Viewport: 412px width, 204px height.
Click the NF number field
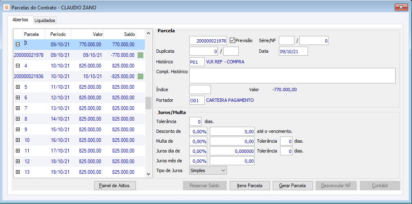pyautogui.click(x=314, y=40)
